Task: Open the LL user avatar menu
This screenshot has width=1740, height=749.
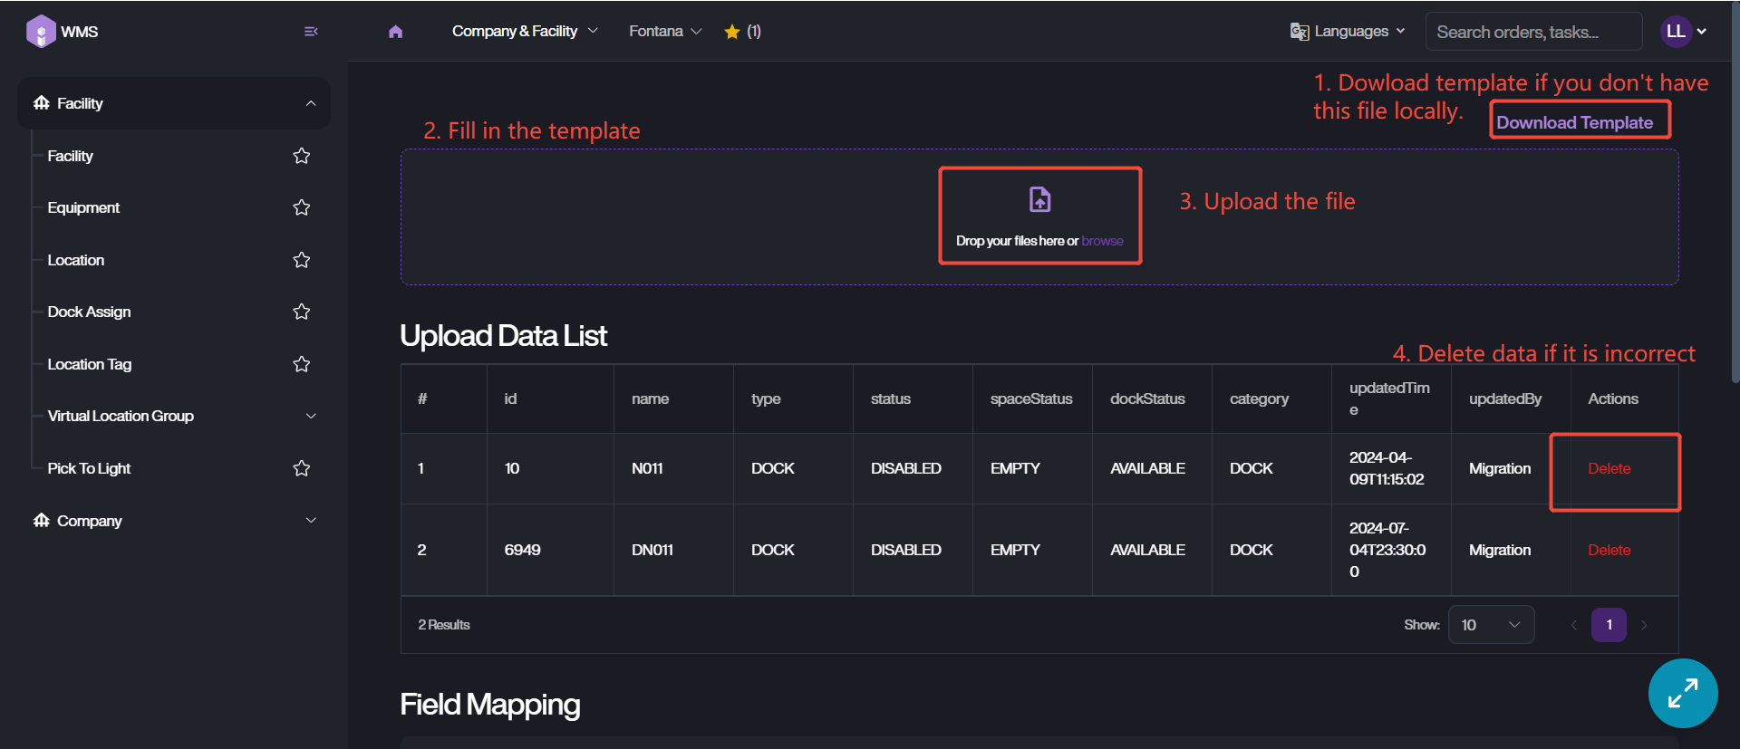Action: pos(1683,32)
